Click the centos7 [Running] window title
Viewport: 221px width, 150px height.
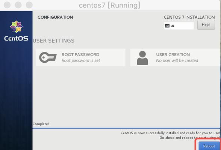coord(109,5)
